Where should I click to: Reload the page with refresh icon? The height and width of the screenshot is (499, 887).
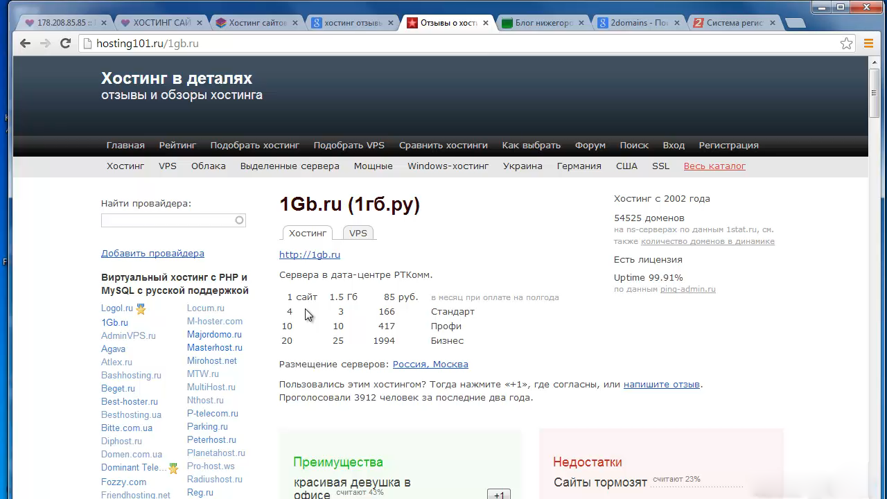pyautogui.click(x=66, y=43)
